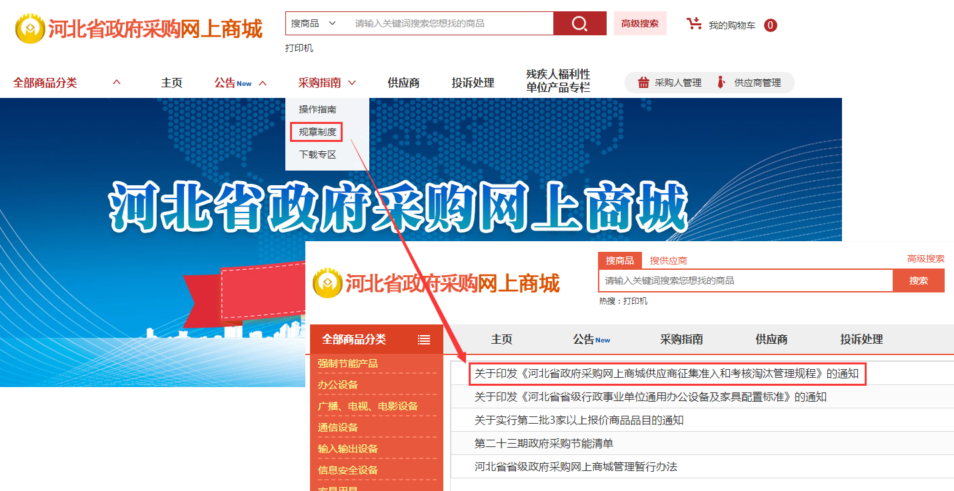Click the 供应商管理 tie icon

click(x=721, y=83)
